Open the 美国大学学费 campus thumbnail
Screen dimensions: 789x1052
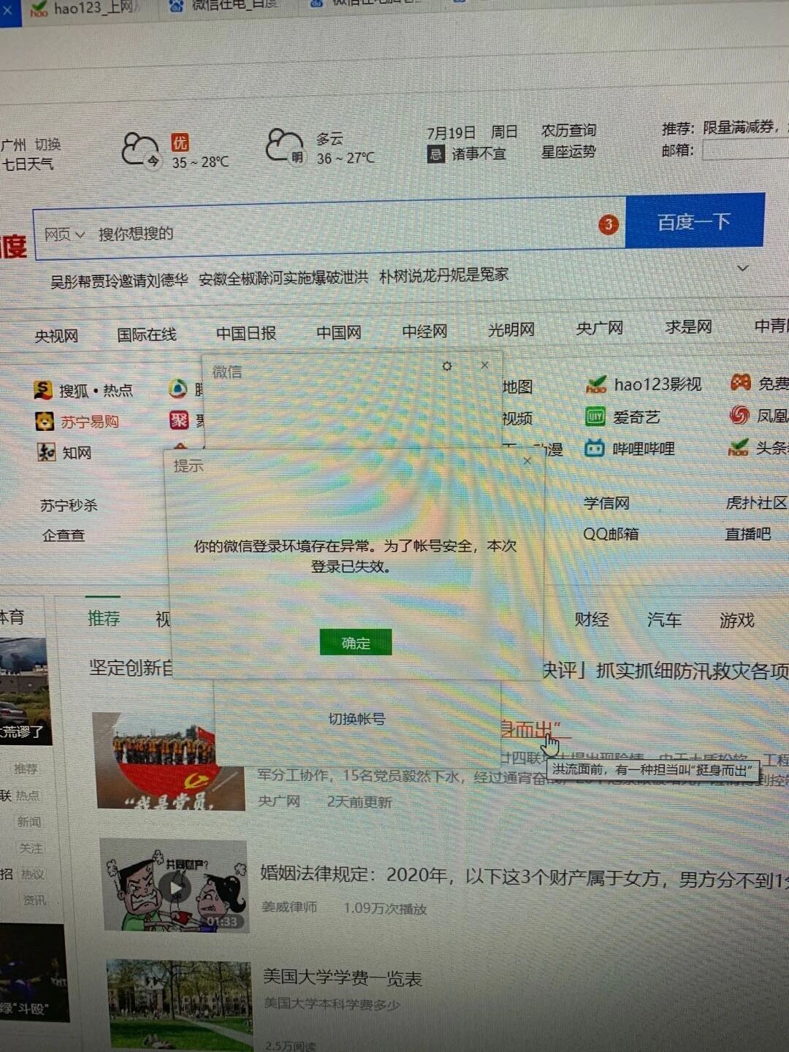tap(180, 1005)
